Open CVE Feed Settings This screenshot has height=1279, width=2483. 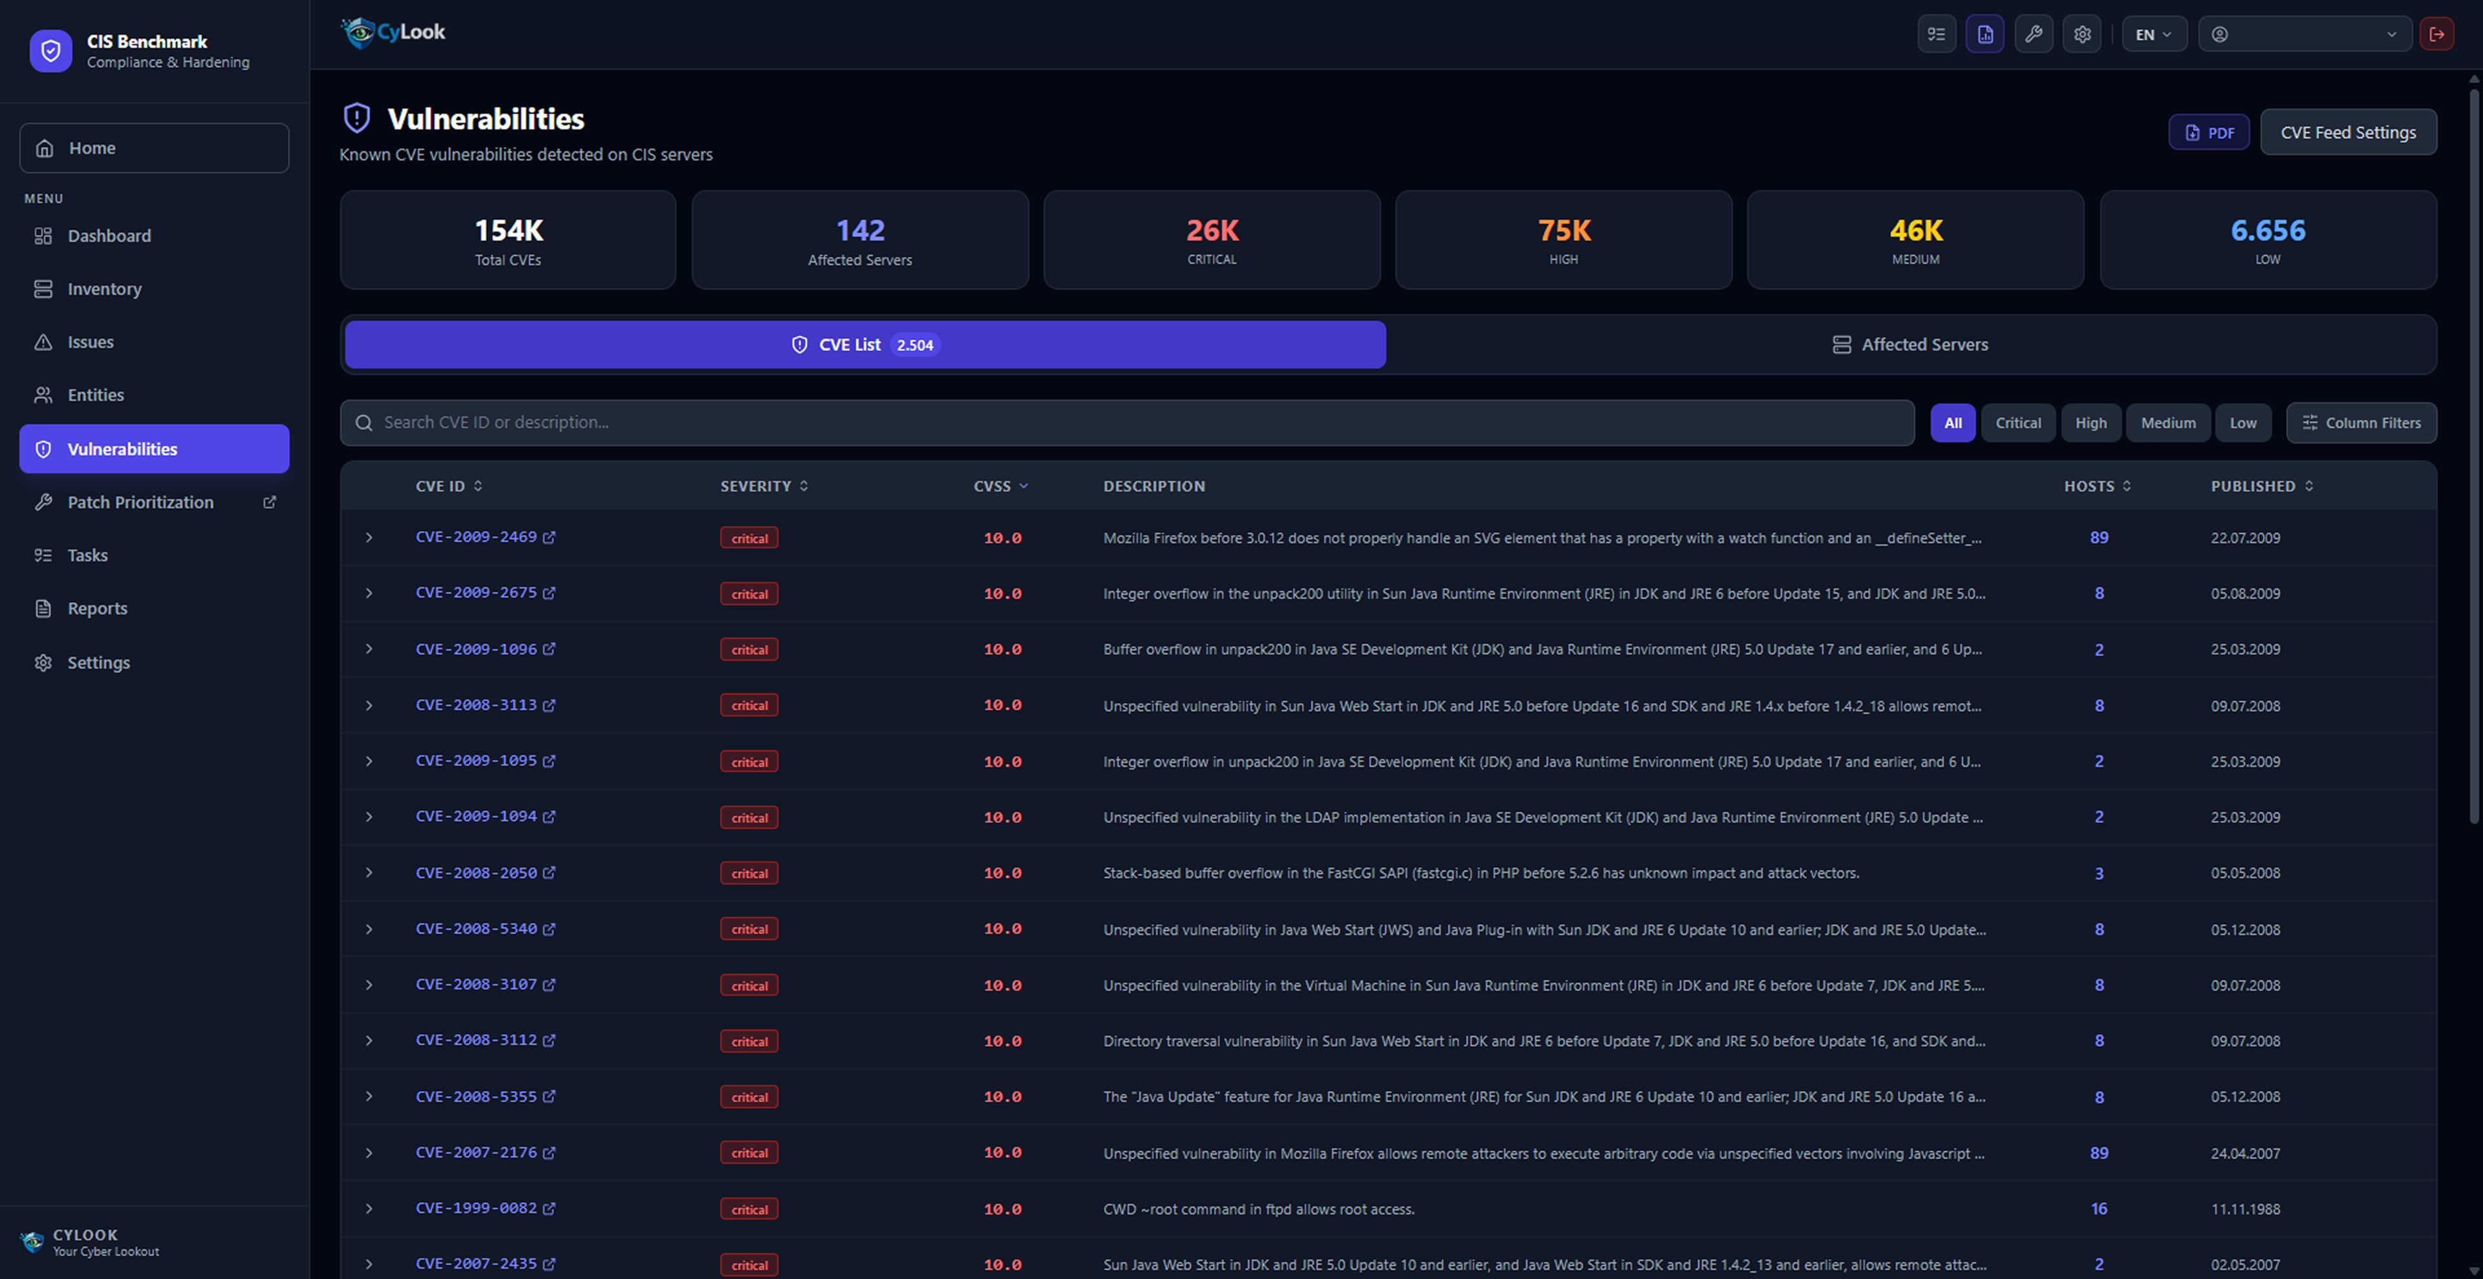[2348, 132]
